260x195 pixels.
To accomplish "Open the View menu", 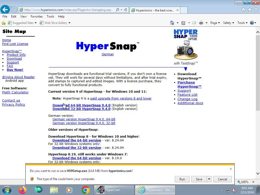I will (23, 17).
